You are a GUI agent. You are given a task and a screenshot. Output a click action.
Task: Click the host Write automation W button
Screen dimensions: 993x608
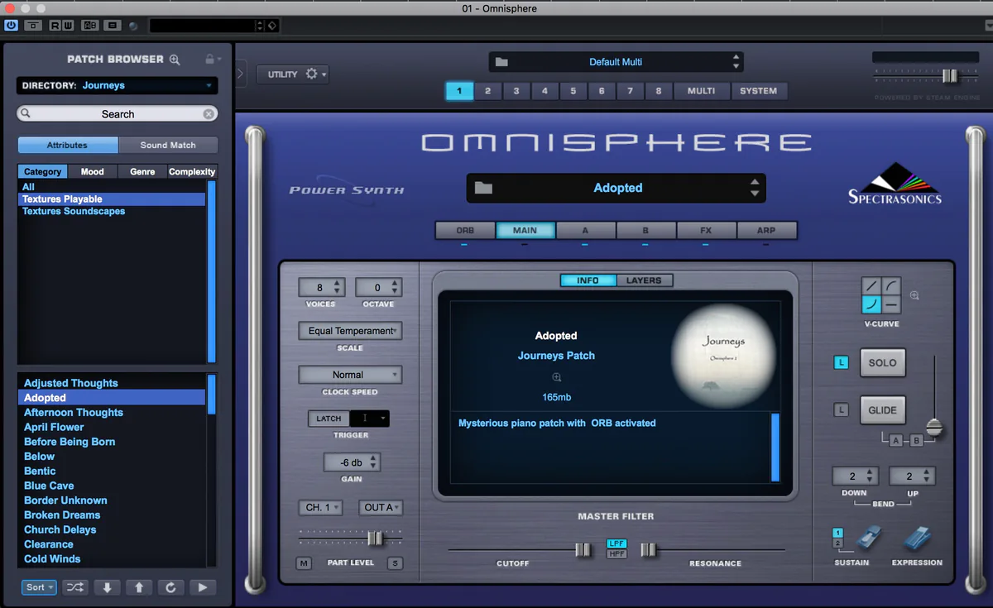pos(67,26)
